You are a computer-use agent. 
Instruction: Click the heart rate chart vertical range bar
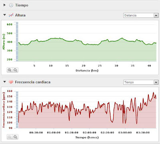17,110
